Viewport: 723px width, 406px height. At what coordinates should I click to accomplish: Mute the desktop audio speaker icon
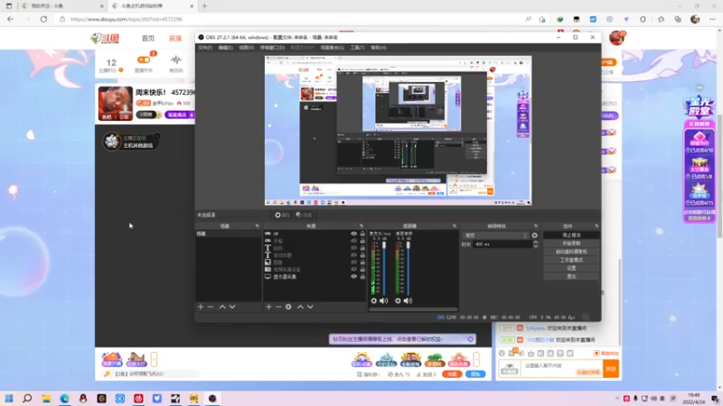coord(408,300)
